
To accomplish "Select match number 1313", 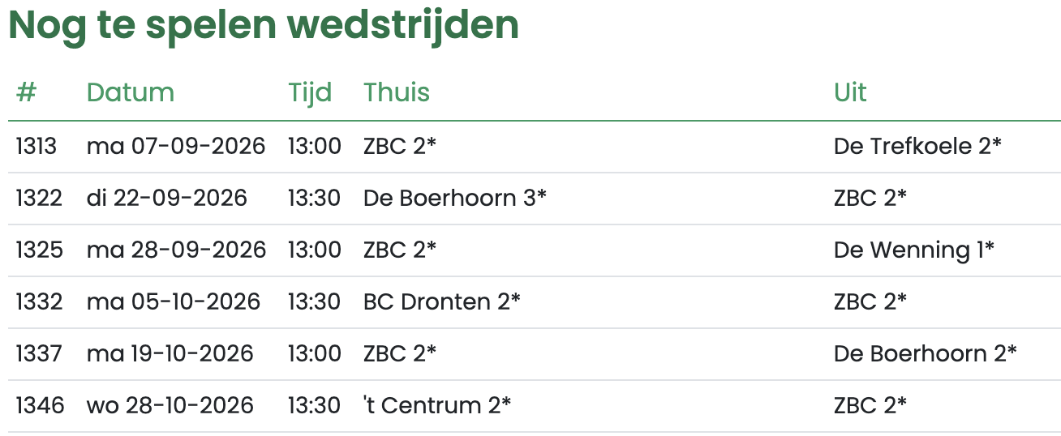I will 37,146.
